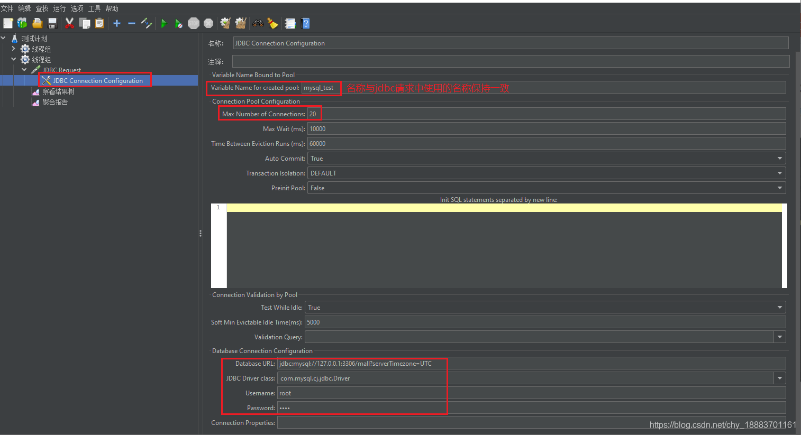Select the 测试计划 tree item
Image resolution: width=801 pixels, height=435 pixels.
[x=34, y=39]
